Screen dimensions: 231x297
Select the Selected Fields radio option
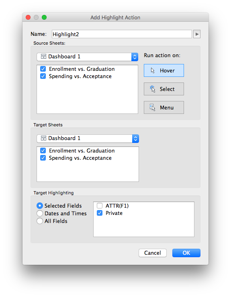(40, 206)
